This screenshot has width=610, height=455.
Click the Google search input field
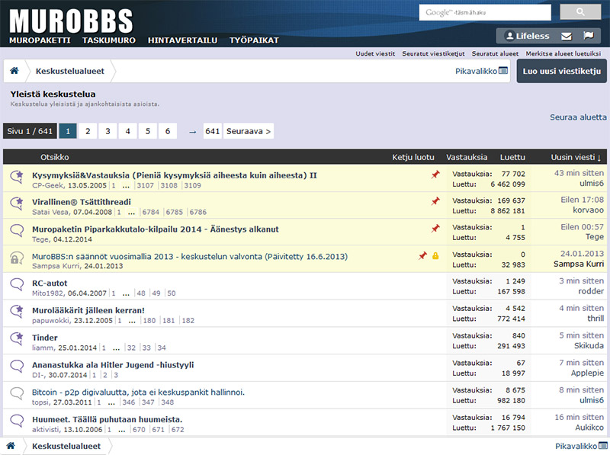tap(485, 12)
